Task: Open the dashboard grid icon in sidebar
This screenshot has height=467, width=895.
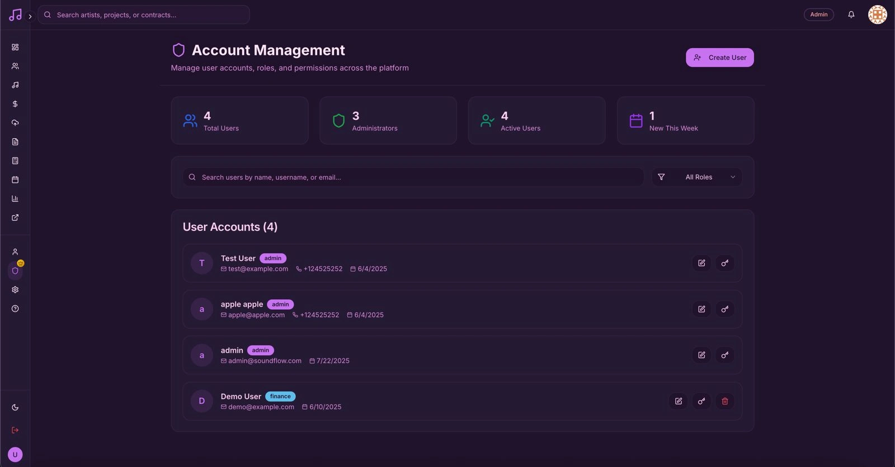Action: pos(15,47)
